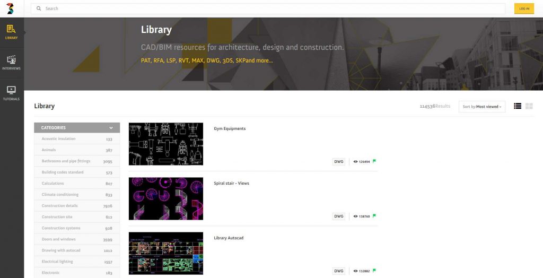Image resolution: width=543 pixels, height=278 pixels.
Task: Click DWG badge on Spiral stair
Action: point(339,216)
